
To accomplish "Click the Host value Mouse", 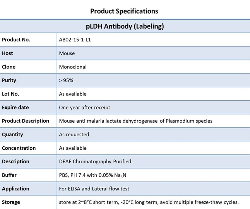I will point(67,53).
